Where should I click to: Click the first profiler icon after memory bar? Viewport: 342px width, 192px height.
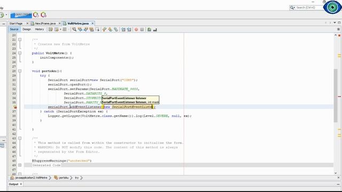[36, 15]
